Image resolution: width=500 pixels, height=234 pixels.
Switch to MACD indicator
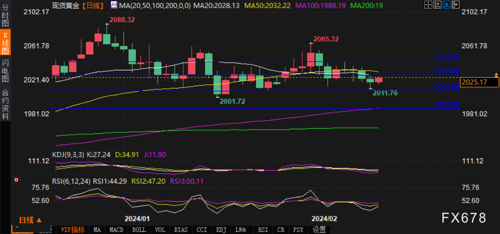click(x=116, y=230)
